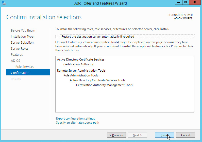The image size is (202, 142).
Task: Select Certification Authority Management Tools entry
Action: click(x=104, y=85)
